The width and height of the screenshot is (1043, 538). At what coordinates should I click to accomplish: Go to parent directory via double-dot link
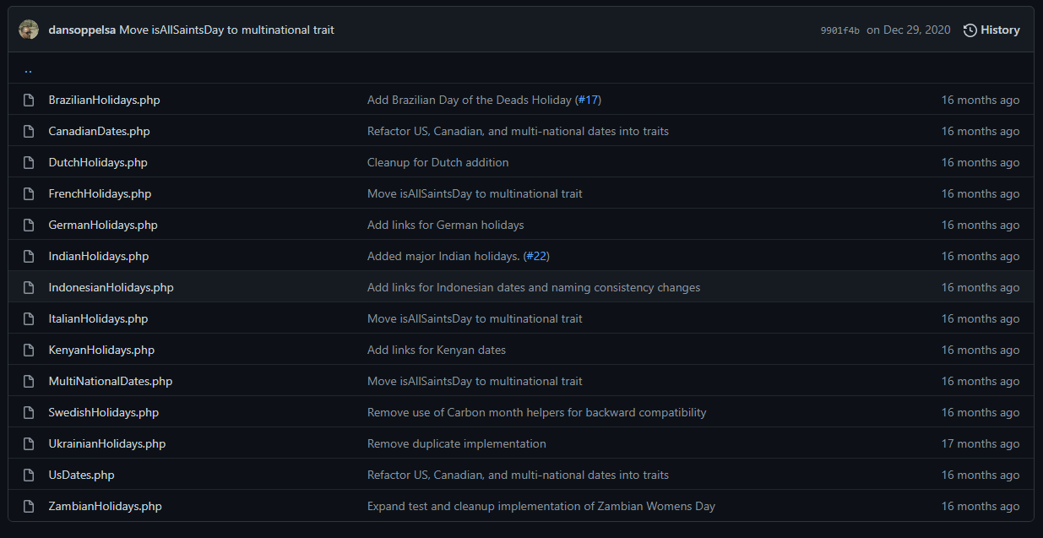coord(28,69)
